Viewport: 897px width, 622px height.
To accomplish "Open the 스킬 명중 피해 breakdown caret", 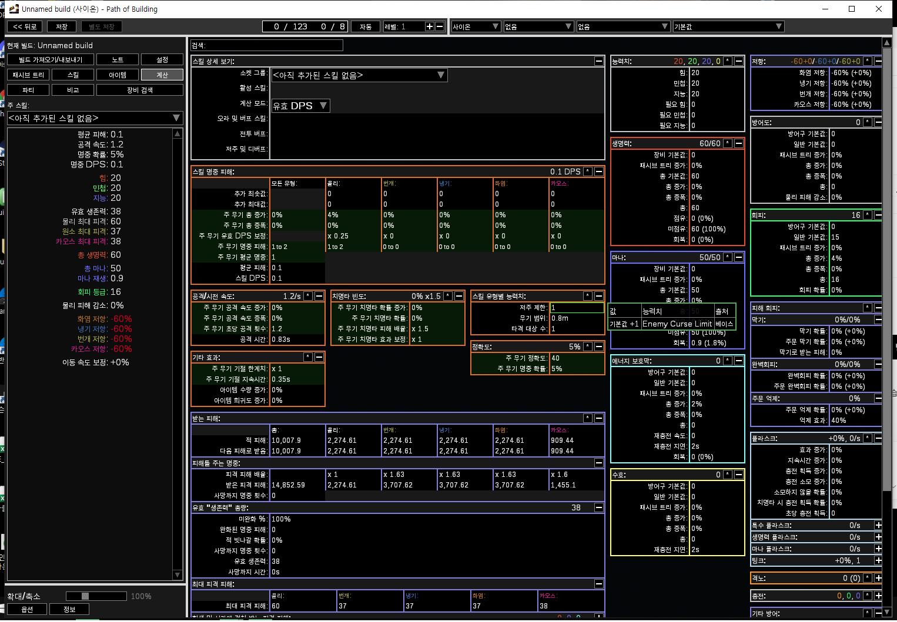I will pos(588,172).
